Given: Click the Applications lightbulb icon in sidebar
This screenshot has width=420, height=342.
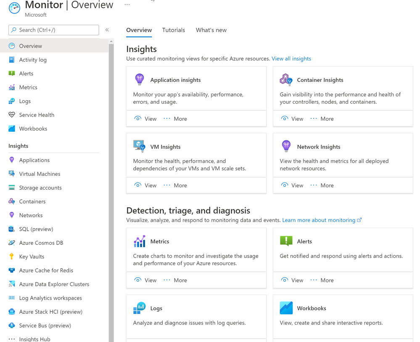Looking at the screenshot, I should pyautogui.click(x=12, y=160).
